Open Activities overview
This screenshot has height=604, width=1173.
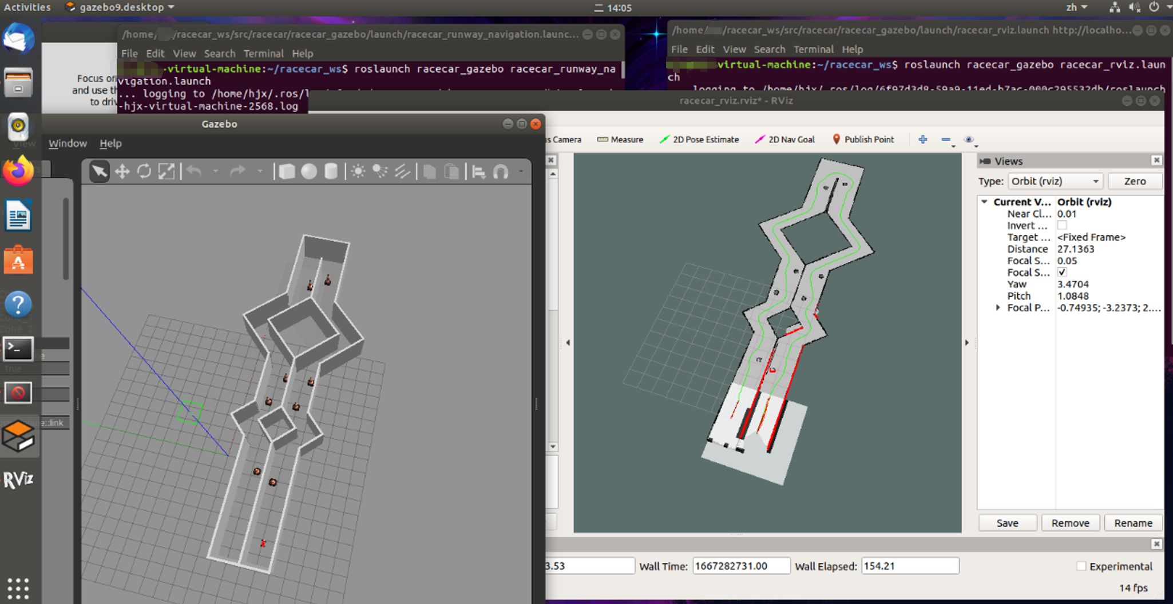click(x=27, y=7)
